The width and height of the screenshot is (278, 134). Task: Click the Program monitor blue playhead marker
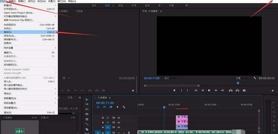238,83
